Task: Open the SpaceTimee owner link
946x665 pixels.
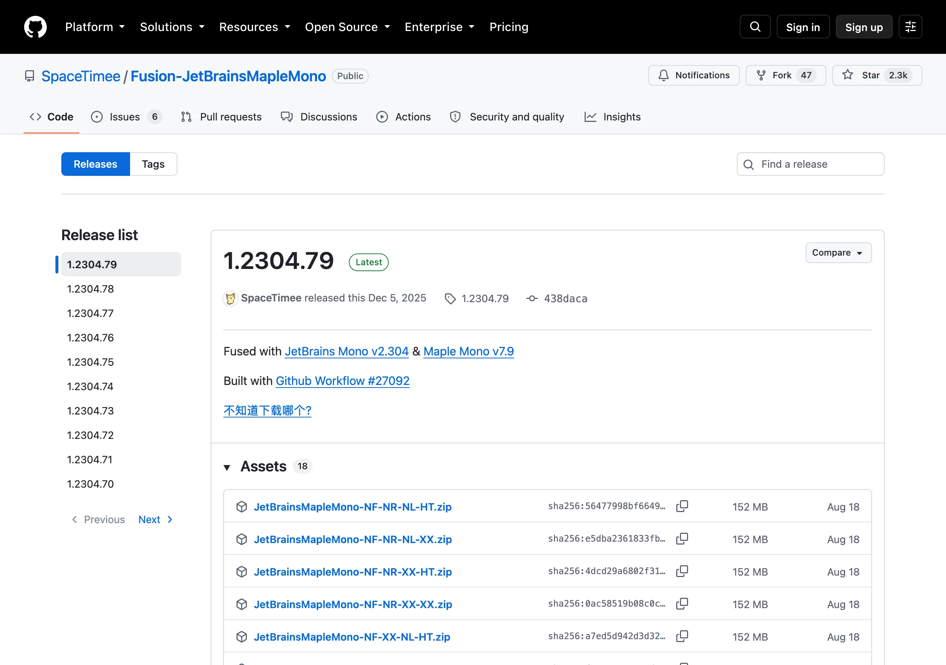Action: pyautogui.click(x=81, y=76)
